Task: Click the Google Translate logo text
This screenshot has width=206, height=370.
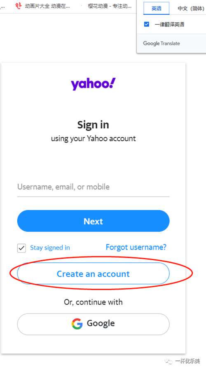Action: coord(162,43)
